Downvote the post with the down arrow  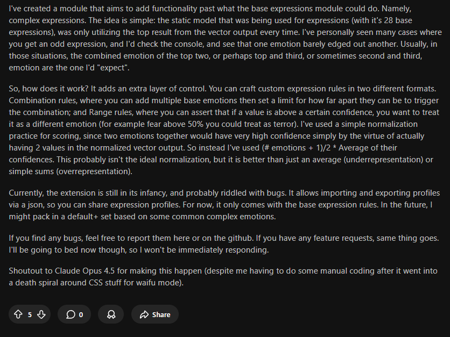(x=41, y=314)
